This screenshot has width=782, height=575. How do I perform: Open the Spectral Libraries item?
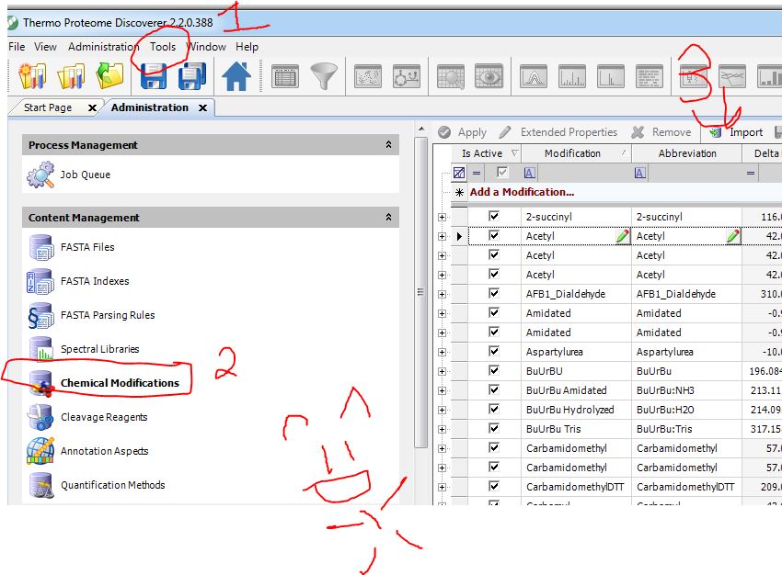point(99,349)
